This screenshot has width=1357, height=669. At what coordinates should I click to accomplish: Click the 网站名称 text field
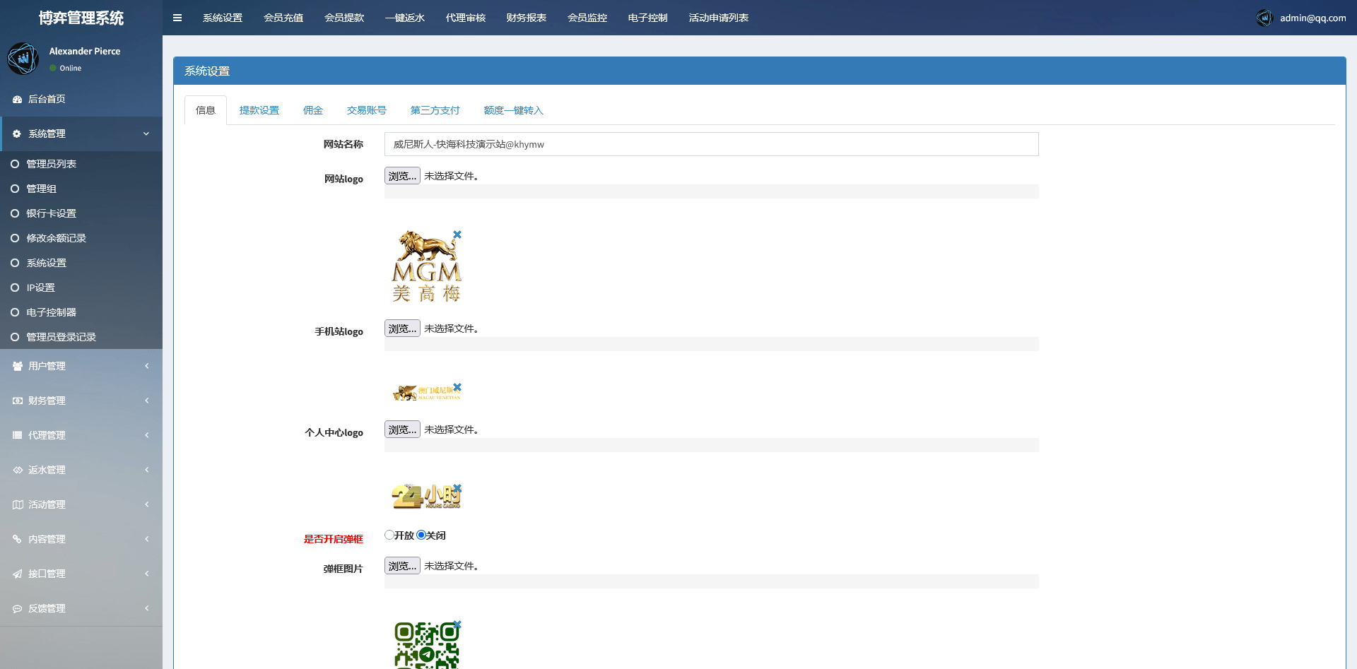coord(711,144)
